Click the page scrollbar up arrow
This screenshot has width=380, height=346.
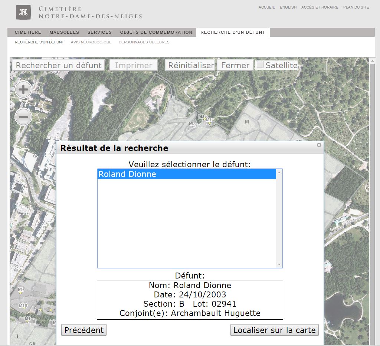coord(373,61)
